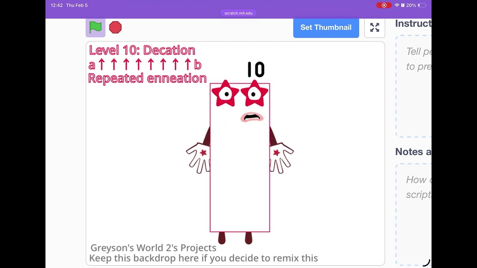Tap the battery indicator showing 20%

tap(416, 5)
